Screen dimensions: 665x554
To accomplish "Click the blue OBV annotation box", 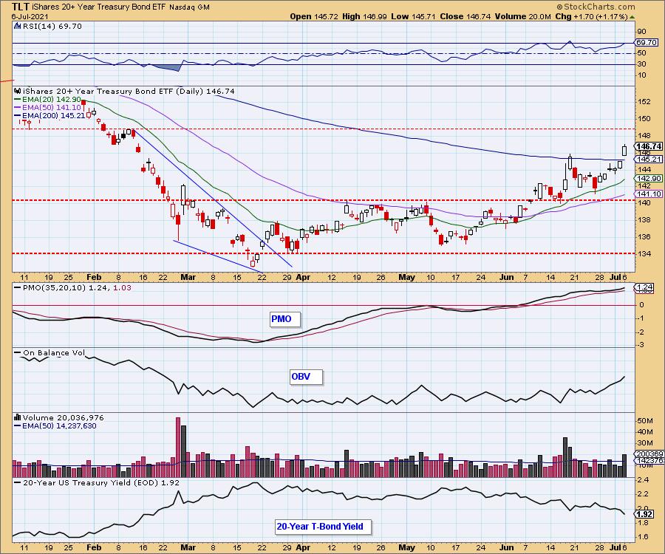I will tap(306, 377).
